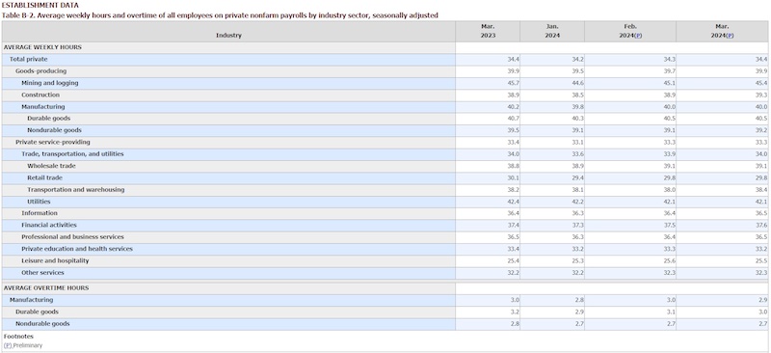Click the Trade, transportation, and utilities label
The width and height of the screenshot is (771, 353).
72,153
